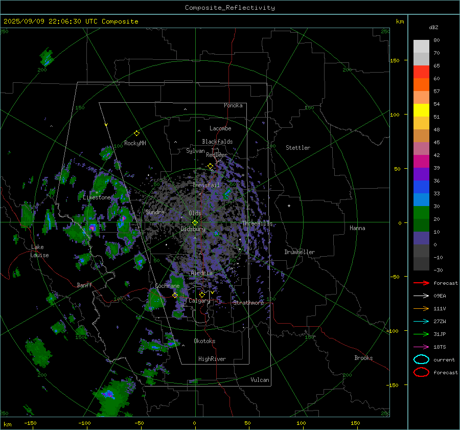
Task: Click the yellow diamond marker near RedDeer
Action: (211, 166)
